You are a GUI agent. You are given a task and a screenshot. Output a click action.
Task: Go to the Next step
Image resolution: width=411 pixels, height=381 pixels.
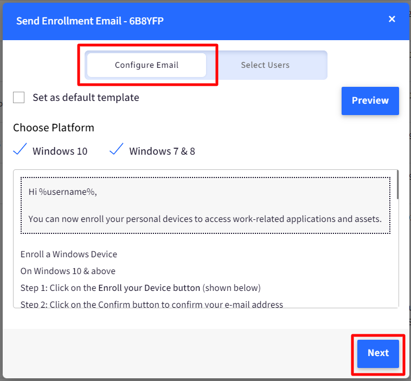[378, 353]
